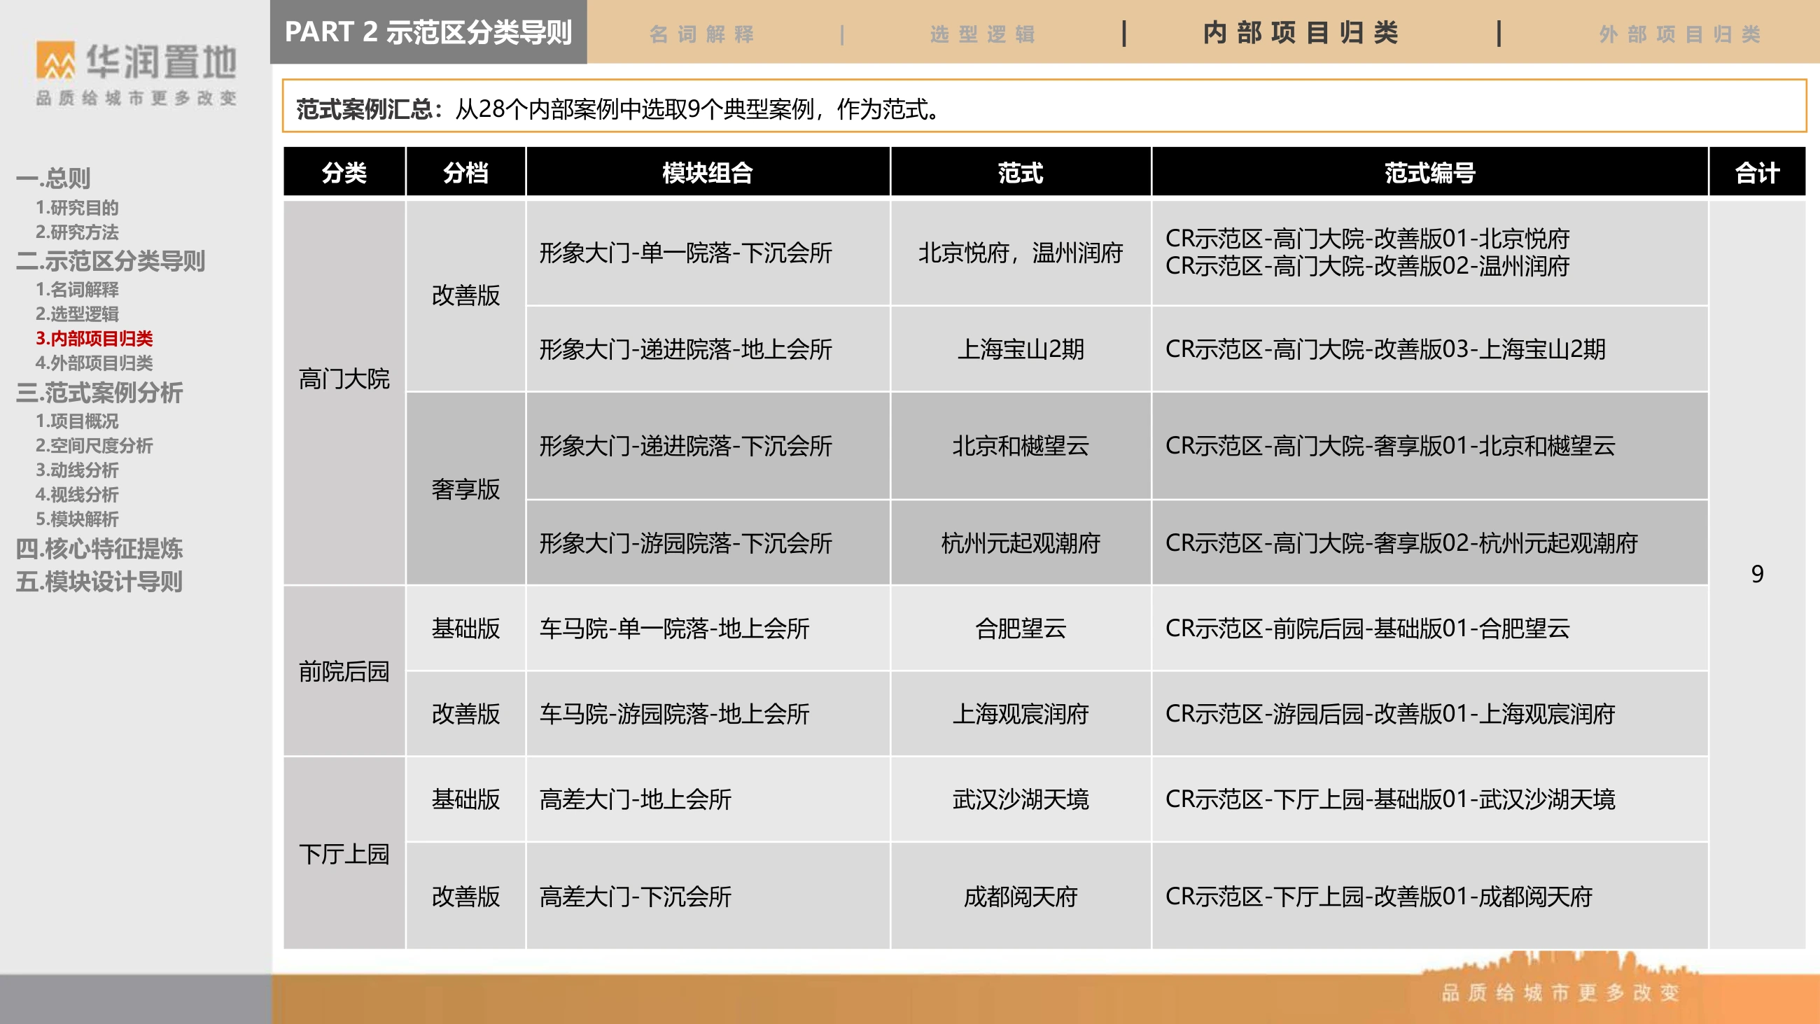Click the 分档 column header
Screen dimensions: 1820x1024
465,171
